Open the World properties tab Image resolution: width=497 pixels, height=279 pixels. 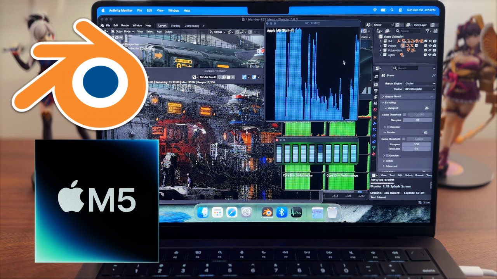point(374,110)
